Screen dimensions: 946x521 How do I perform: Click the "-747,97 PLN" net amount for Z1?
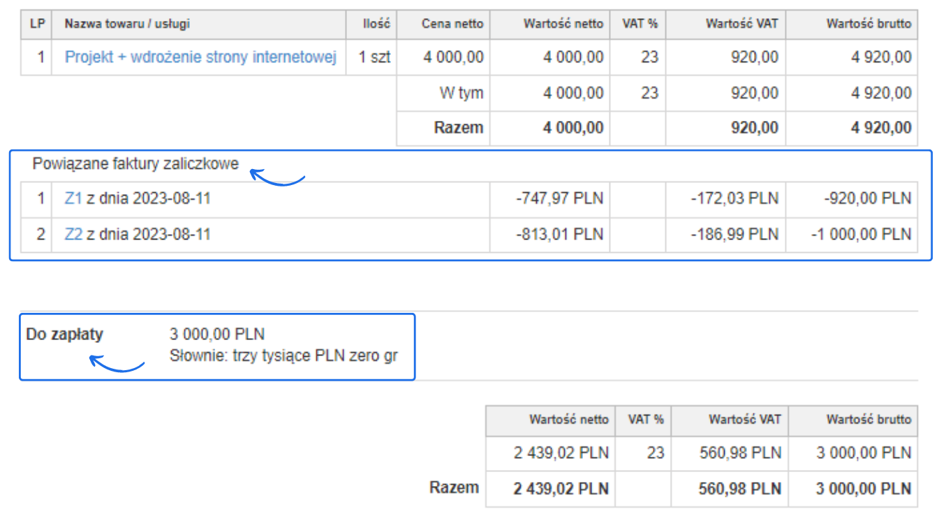coord(559,199)
